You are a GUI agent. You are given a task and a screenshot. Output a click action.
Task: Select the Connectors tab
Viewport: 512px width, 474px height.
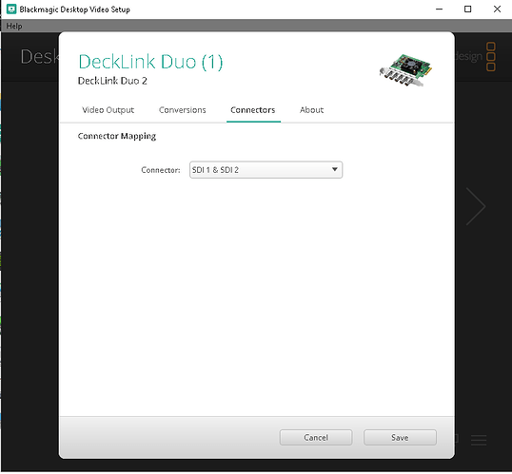(253, 110)
